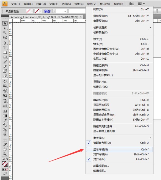Select the Live Paint Bucket tool
Image resolution: width=161 pixels, height=180 pixels.
click(5, 130)
